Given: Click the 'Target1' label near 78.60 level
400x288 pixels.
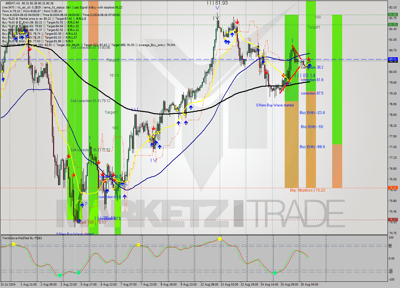Looking at the screenshot, I should click(111, 112).
